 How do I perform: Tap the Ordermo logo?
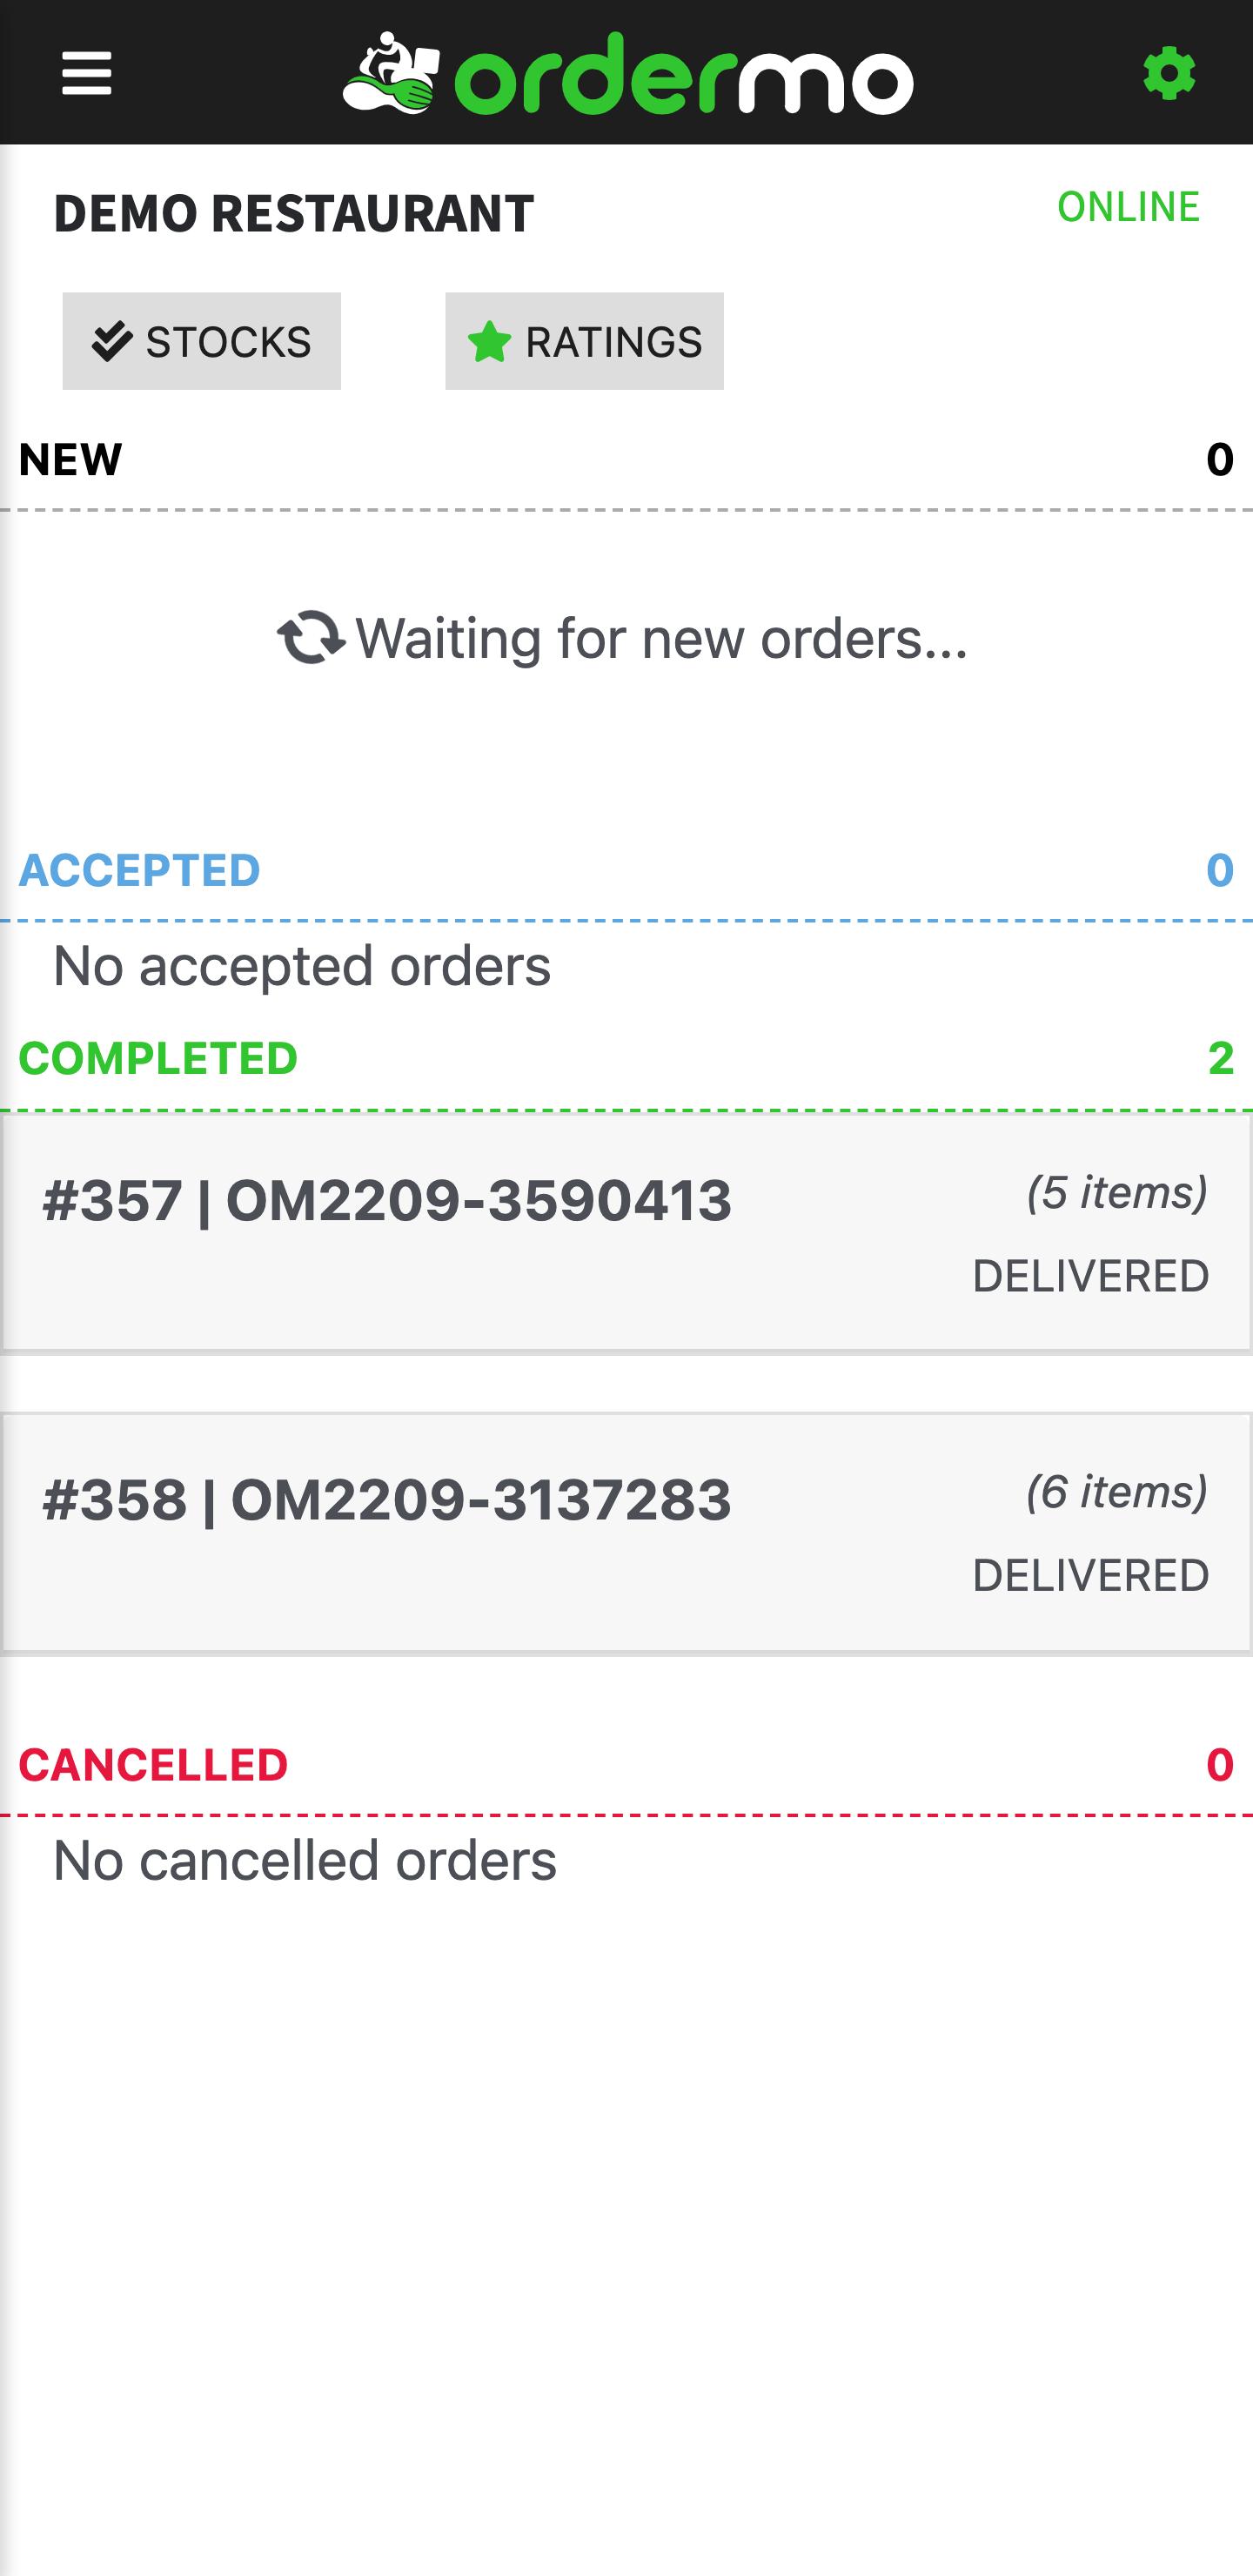click(x=628, y=73)
